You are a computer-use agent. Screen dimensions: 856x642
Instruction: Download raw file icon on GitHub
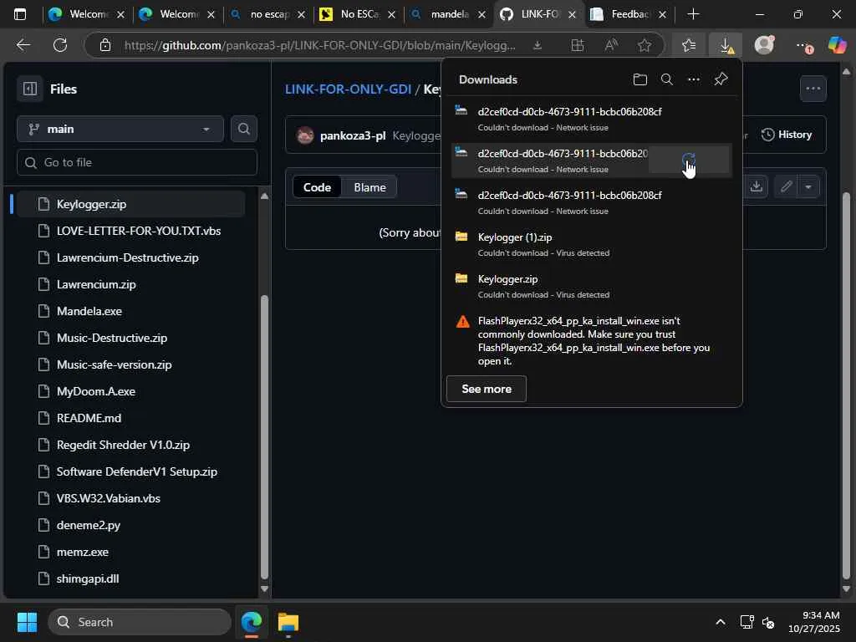click(756, 186)
